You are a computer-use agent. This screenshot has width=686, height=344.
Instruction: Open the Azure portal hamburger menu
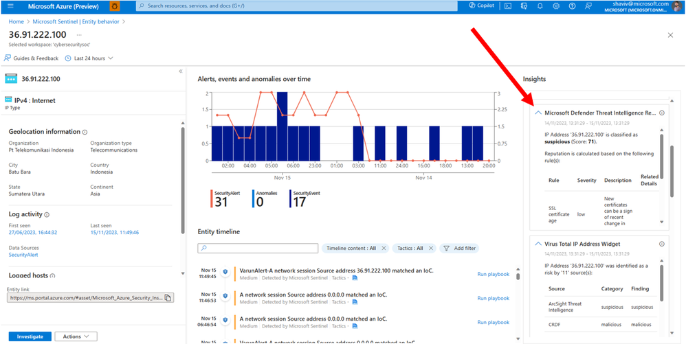pos(11,6)
